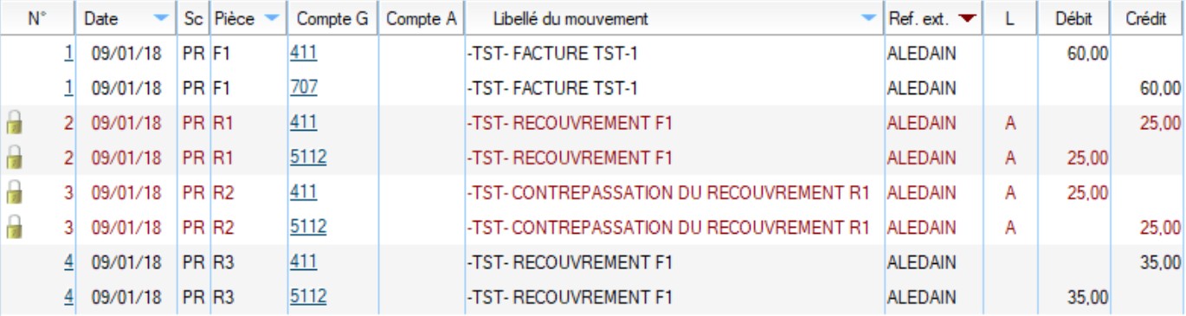Click the lock icon on R1 5112 row

pos(13,158)
